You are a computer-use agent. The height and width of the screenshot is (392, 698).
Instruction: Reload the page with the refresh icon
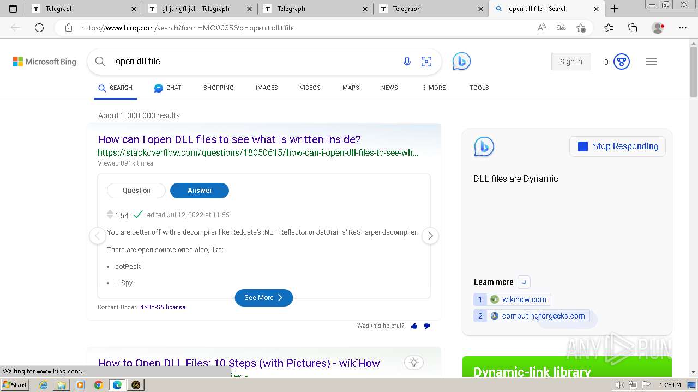tap(39, 28)
